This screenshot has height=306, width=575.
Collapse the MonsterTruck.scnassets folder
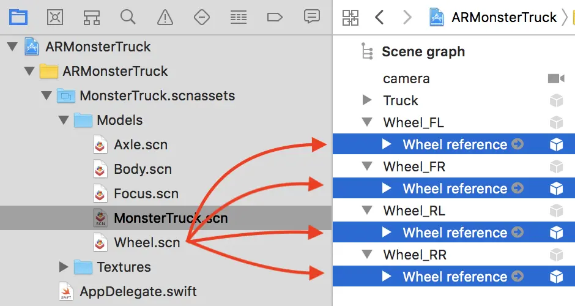pyautogui.click(x=46, y=95)
